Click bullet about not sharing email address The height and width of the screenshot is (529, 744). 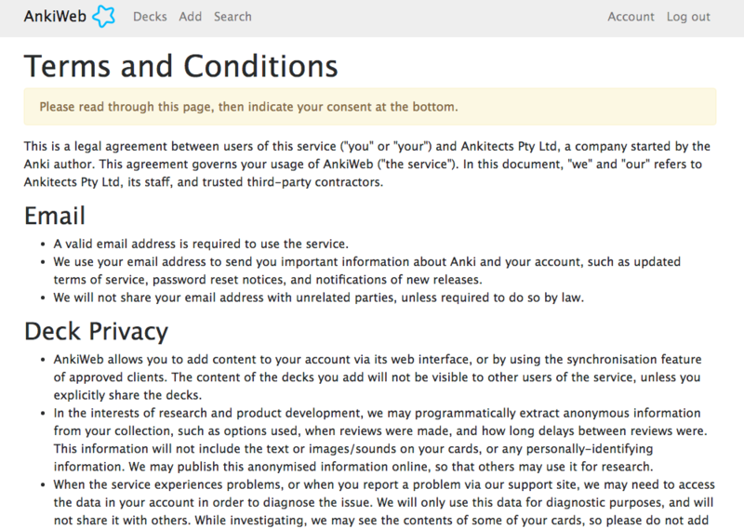(x=318, y=298)
